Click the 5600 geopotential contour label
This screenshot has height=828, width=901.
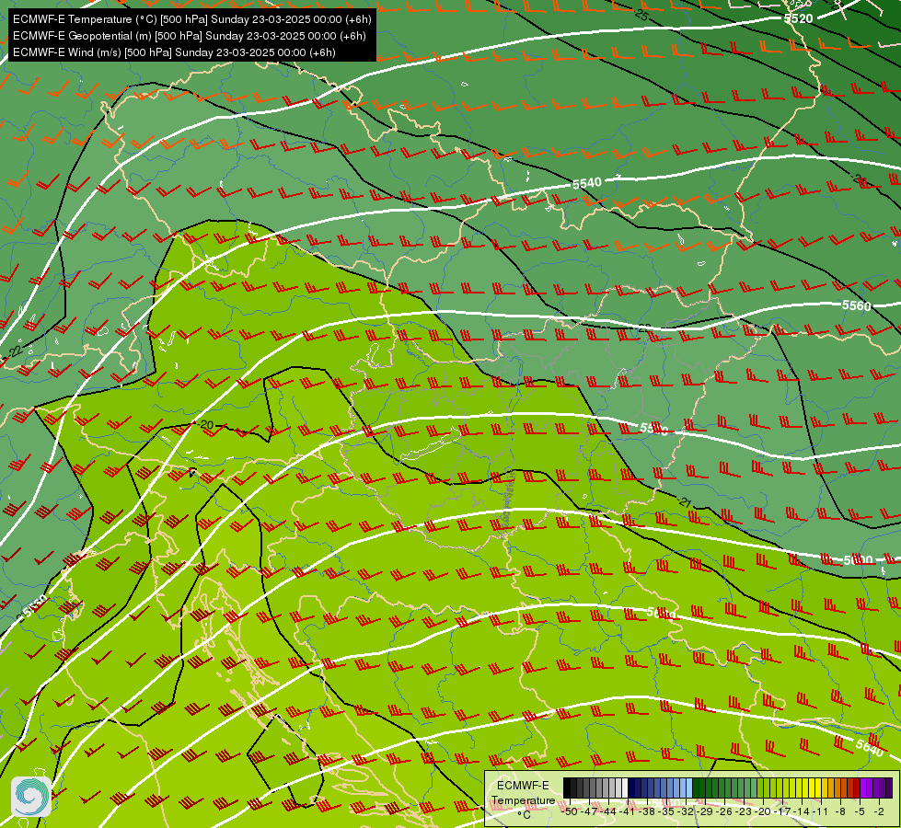(858, 559)
